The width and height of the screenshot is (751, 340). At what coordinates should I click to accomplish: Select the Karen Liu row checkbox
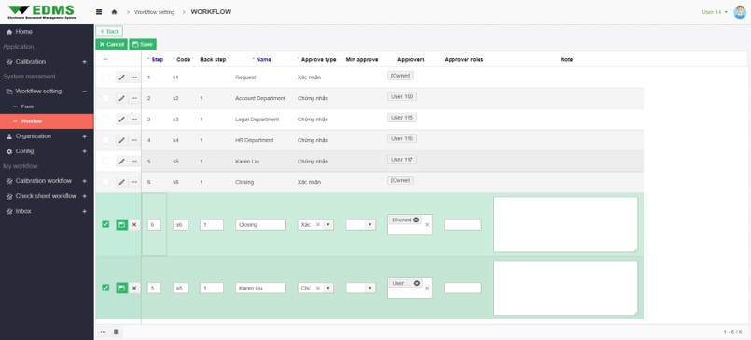pos(105,162)
